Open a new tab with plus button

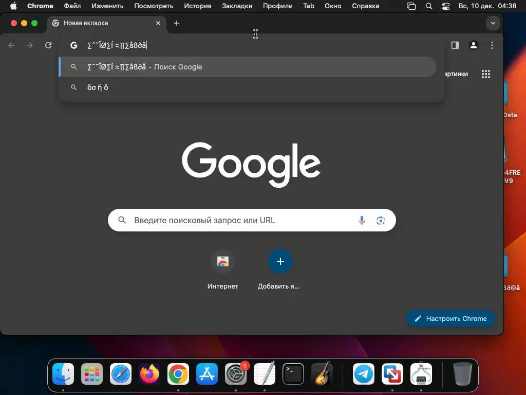tap(177, 23)
